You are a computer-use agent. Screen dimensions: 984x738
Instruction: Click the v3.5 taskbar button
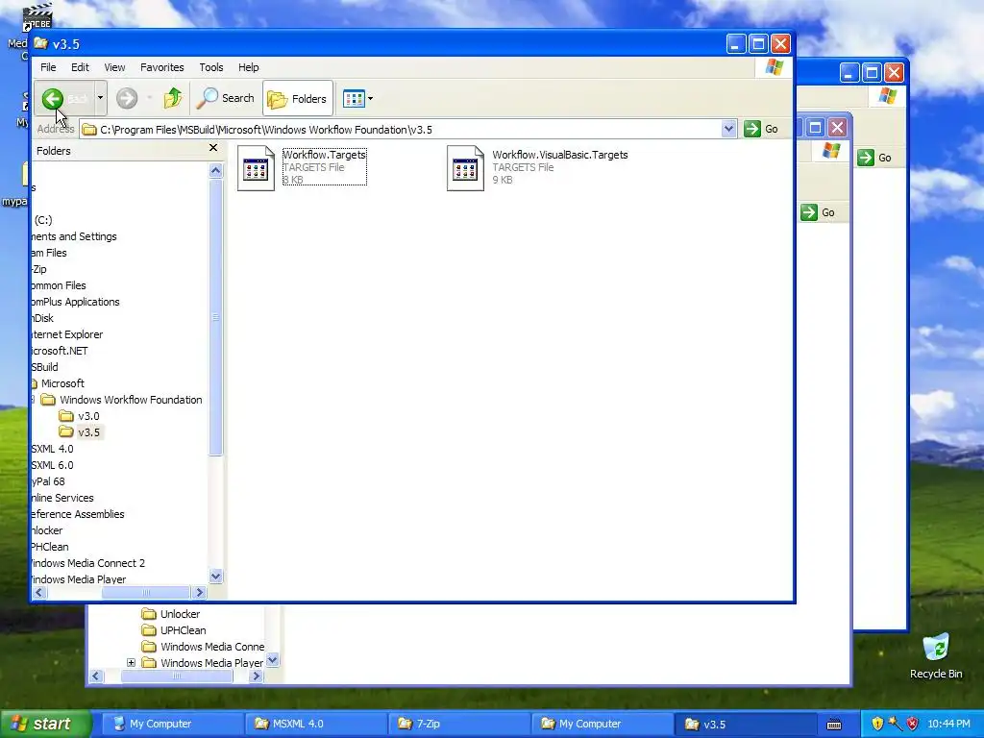[x=746, y=724]
